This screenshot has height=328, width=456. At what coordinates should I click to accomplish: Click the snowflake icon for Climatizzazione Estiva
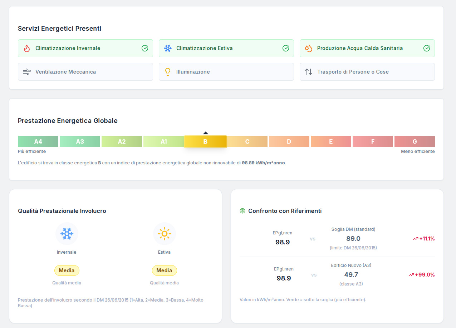168,48
